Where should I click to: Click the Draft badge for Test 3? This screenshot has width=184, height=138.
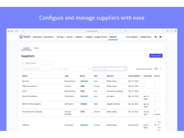tap(82, 91)
